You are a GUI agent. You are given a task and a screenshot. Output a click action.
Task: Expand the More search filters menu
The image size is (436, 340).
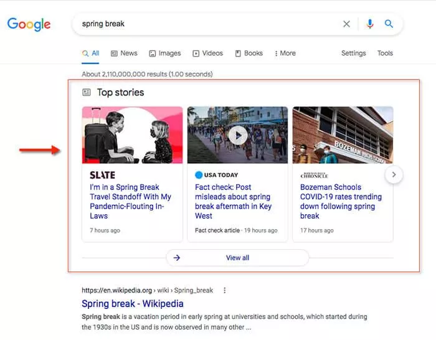point(285,54)
